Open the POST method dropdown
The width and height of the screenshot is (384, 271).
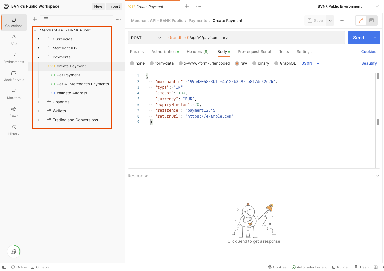click(x=146, y=38)
